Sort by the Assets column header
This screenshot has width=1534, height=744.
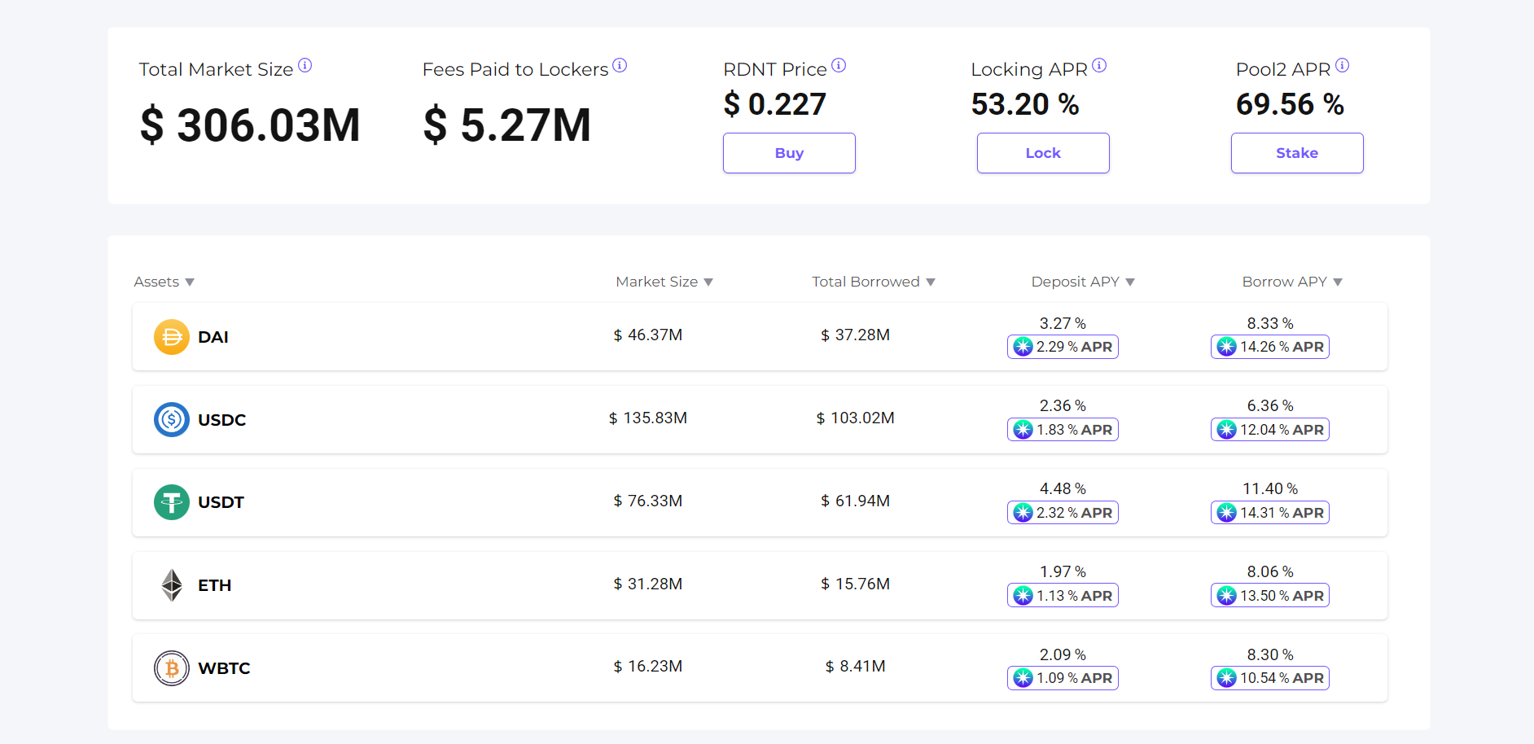tap(164, 282)
